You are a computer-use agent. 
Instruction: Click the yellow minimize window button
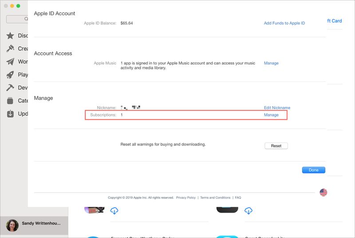(12, 6)
